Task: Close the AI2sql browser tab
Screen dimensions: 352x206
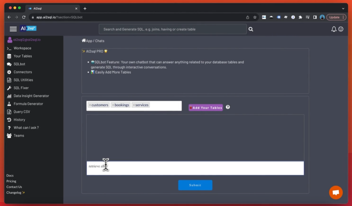Action: coord(76,8)
